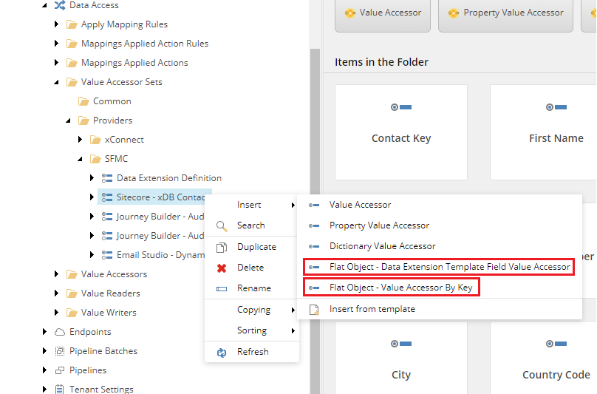
Task: Expand the Pipelines node
Action: pos(44,370)
